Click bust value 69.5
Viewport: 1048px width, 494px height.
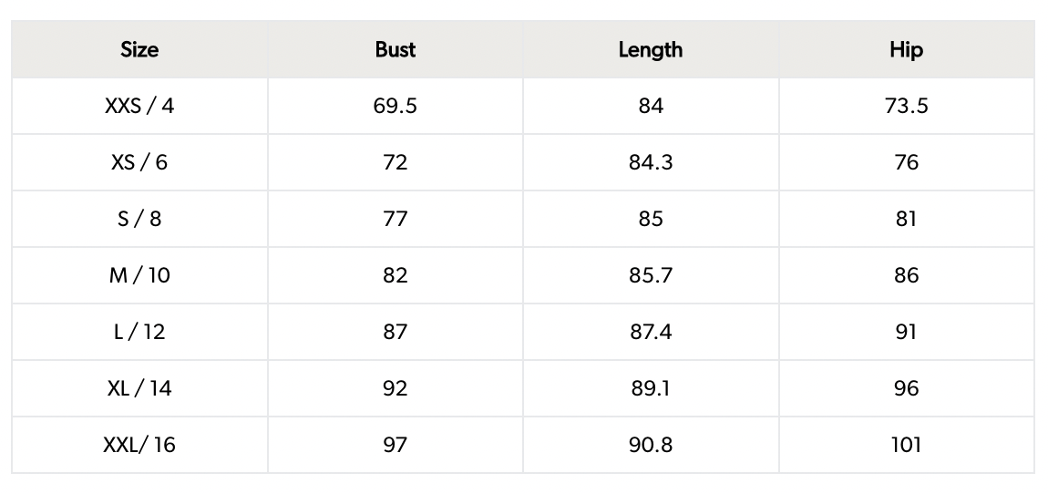[395, 106]
